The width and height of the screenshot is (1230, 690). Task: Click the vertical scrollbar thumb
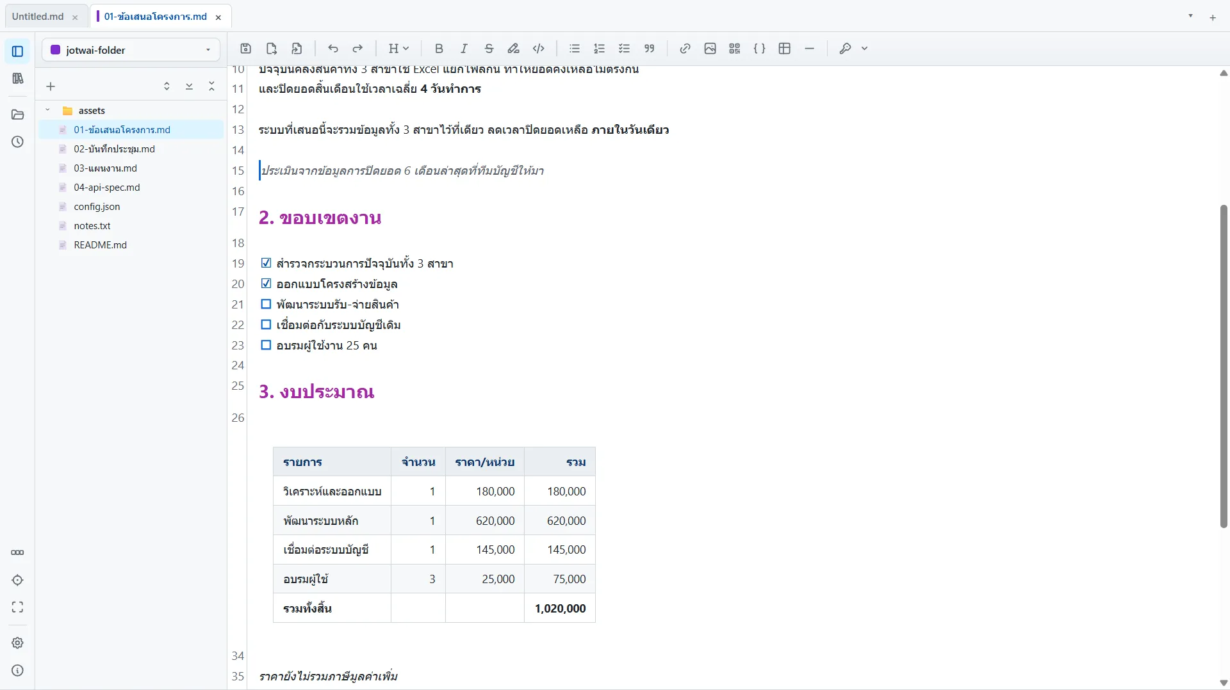(1224, 366)
